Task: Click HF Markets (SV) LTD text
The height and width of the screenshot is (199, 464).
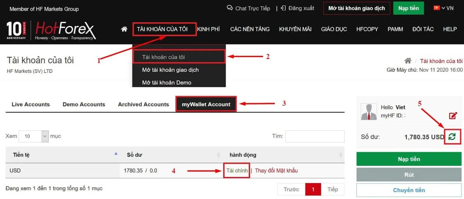Action: tap(30, 71)
